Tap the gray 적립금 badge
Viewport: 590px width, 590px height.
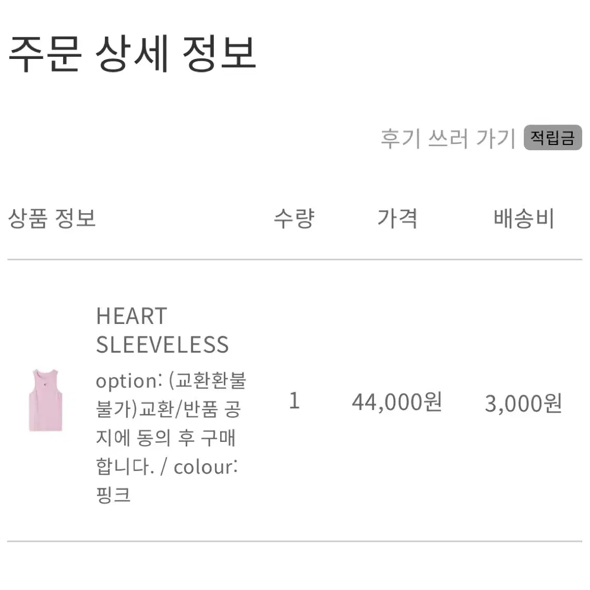pos(553,137)
